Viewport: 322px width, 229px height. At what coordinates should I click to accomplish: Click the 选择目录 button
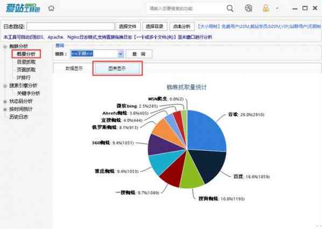coord(155,26)
